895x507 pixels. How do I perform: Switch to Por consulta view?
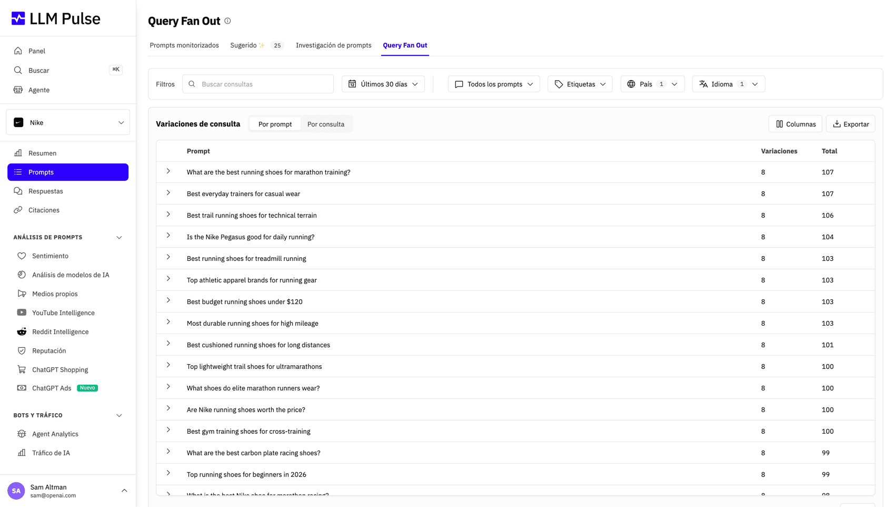coord(326,124)
